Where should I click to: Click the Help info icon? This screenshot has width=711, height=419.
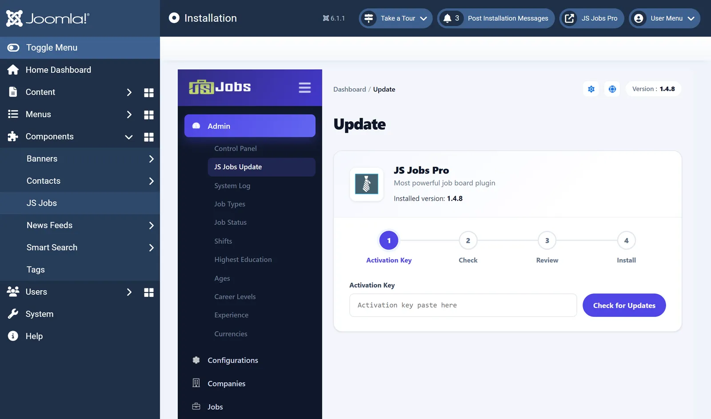pyautogui.click(x=13, y=336)
